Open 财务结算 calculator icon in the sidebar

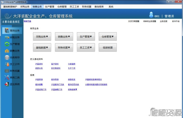tap(7, 71)
